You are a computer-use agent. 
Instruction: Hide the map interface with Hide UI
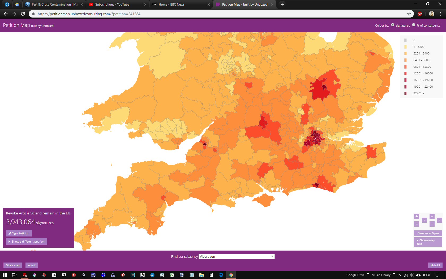[x=435, y=265]
